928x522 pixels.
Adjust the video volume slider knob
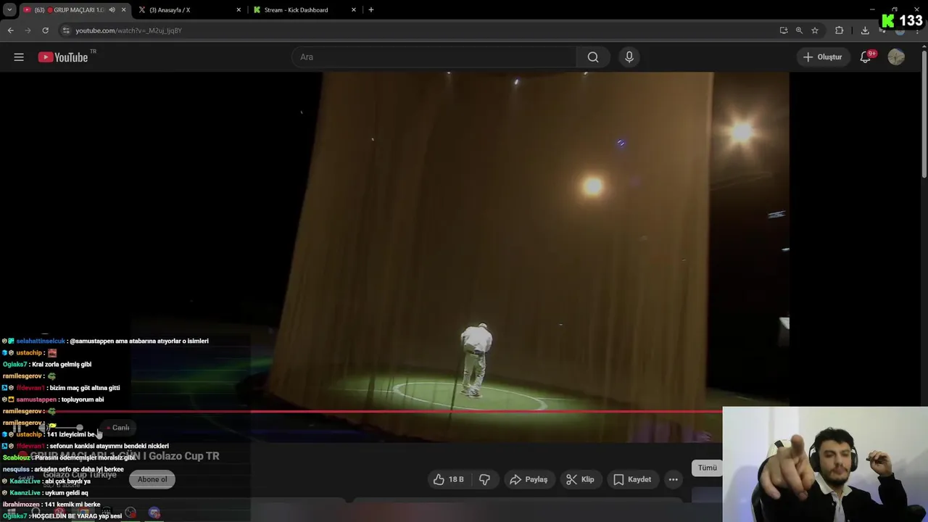pyautogui.click(x=80, y=428)
